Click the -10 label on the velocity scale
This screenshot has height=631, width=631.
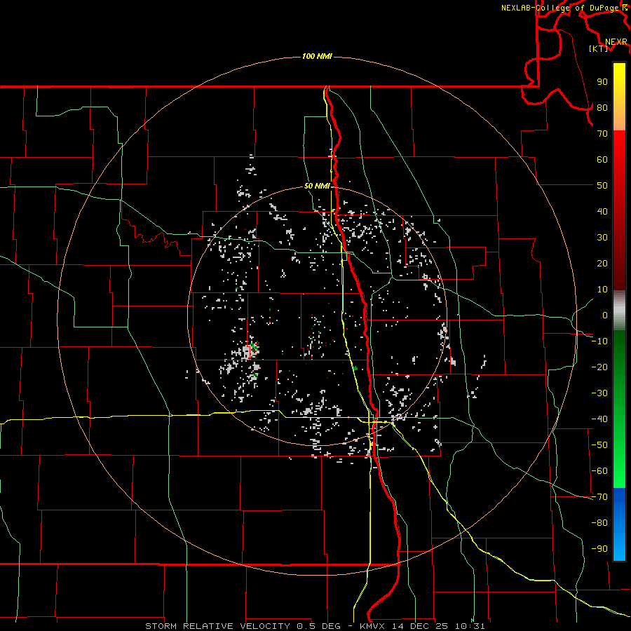(599, 341)
